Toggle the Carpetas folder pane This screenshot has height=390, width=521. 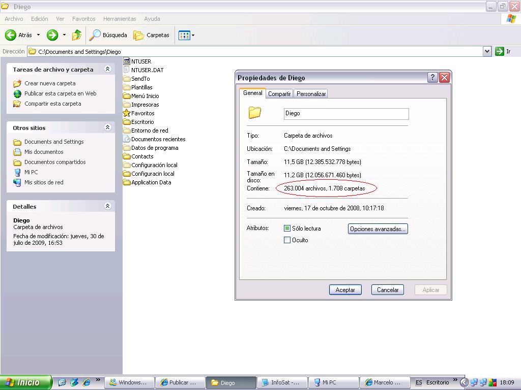[152, 35]
